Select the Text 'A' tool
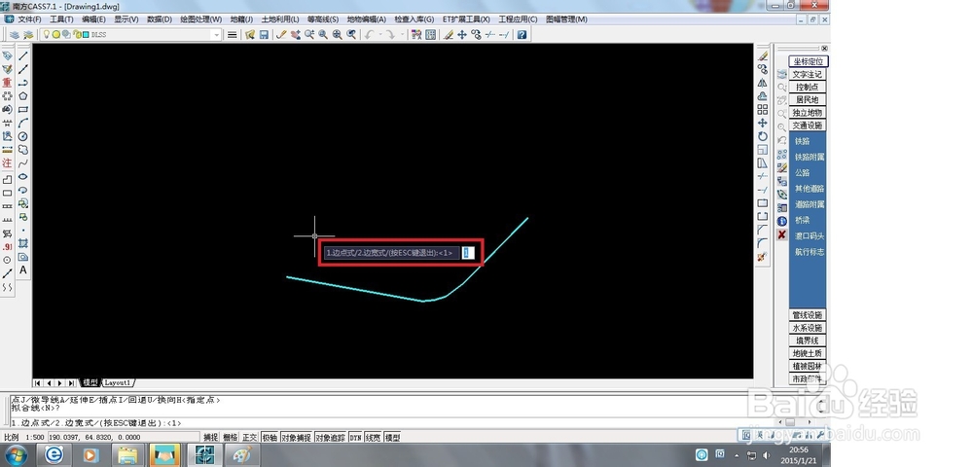 [23, 270]
